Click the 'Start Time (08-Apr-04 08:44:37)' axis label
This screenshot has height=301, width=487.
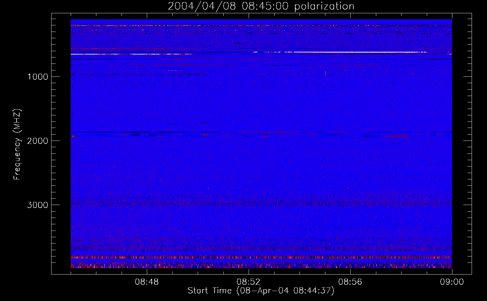(261, 291)
